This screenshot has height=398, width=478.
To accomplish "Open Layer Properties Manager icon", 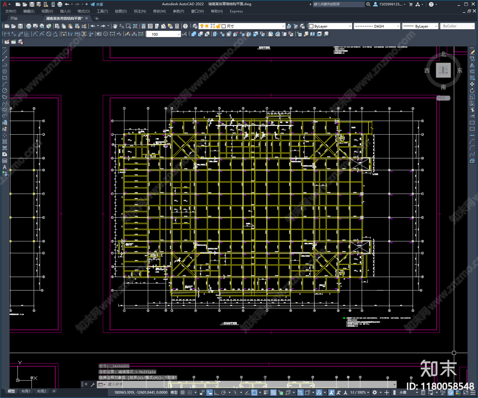I will tap(195, 26).
